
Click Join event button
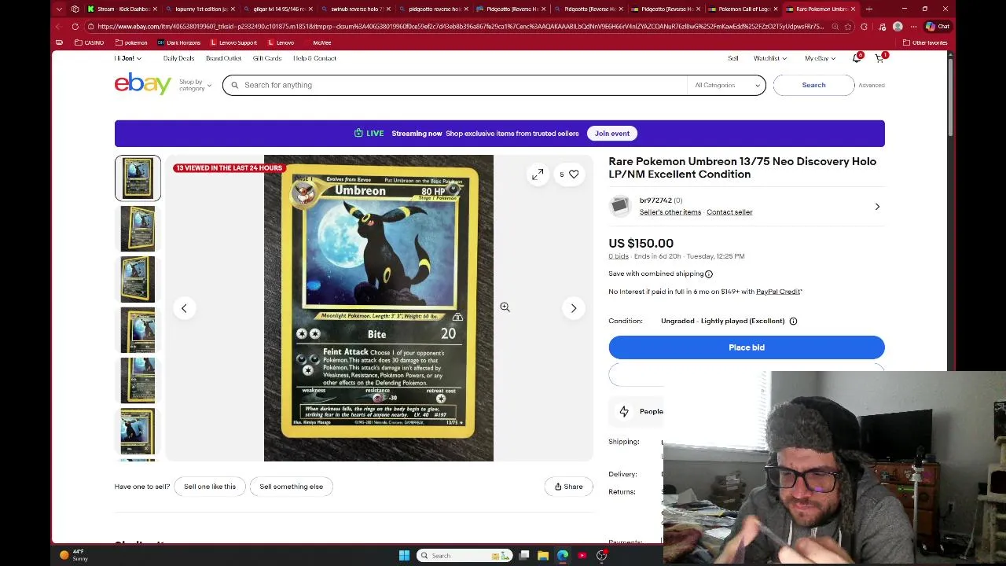[x=612, y=134]
